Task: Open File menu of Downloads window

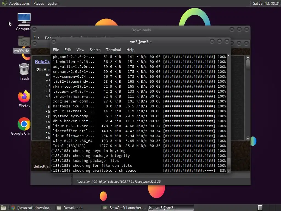Action: click(x=36, y=38)
